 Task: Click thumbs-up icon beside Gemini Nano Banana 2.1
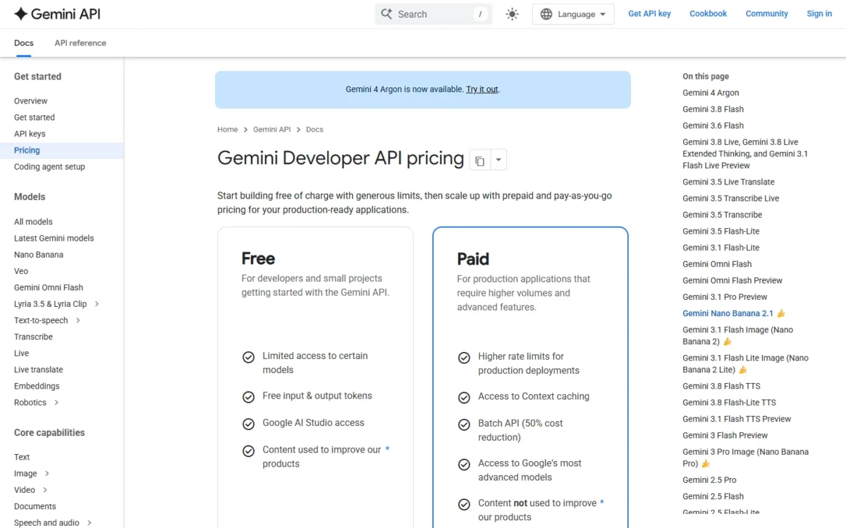(781, 313)
